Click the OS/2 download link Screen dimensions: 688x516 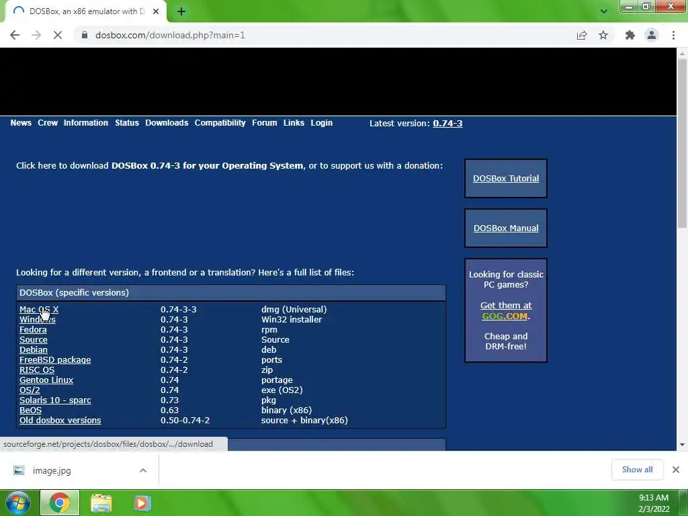point(30,390)
